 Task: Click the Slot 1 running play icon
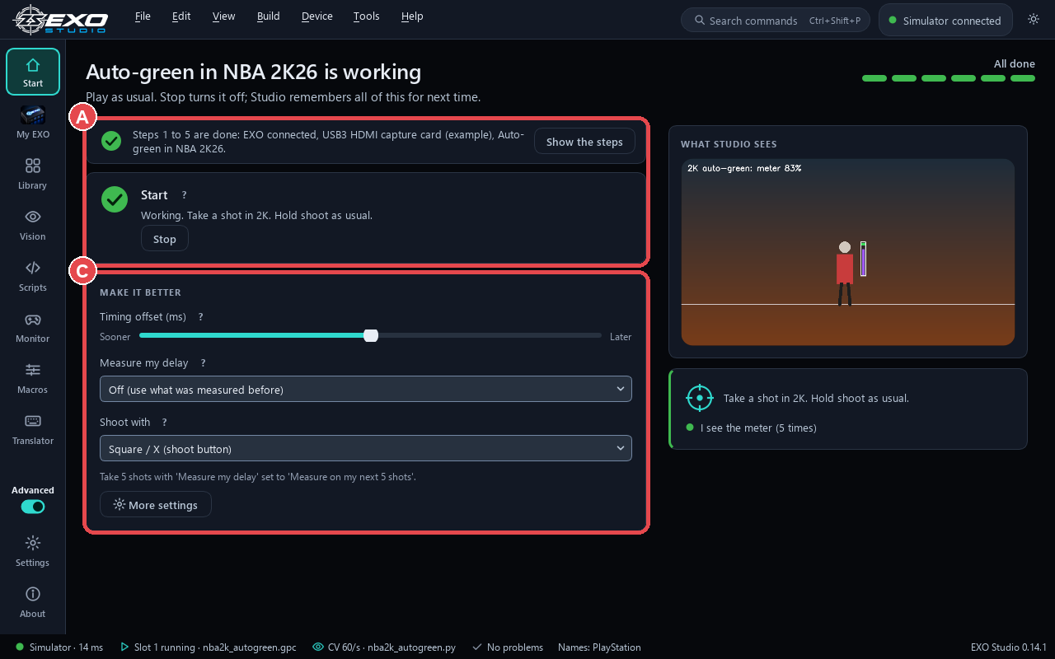pyautogui.click(x=124, y=647)
